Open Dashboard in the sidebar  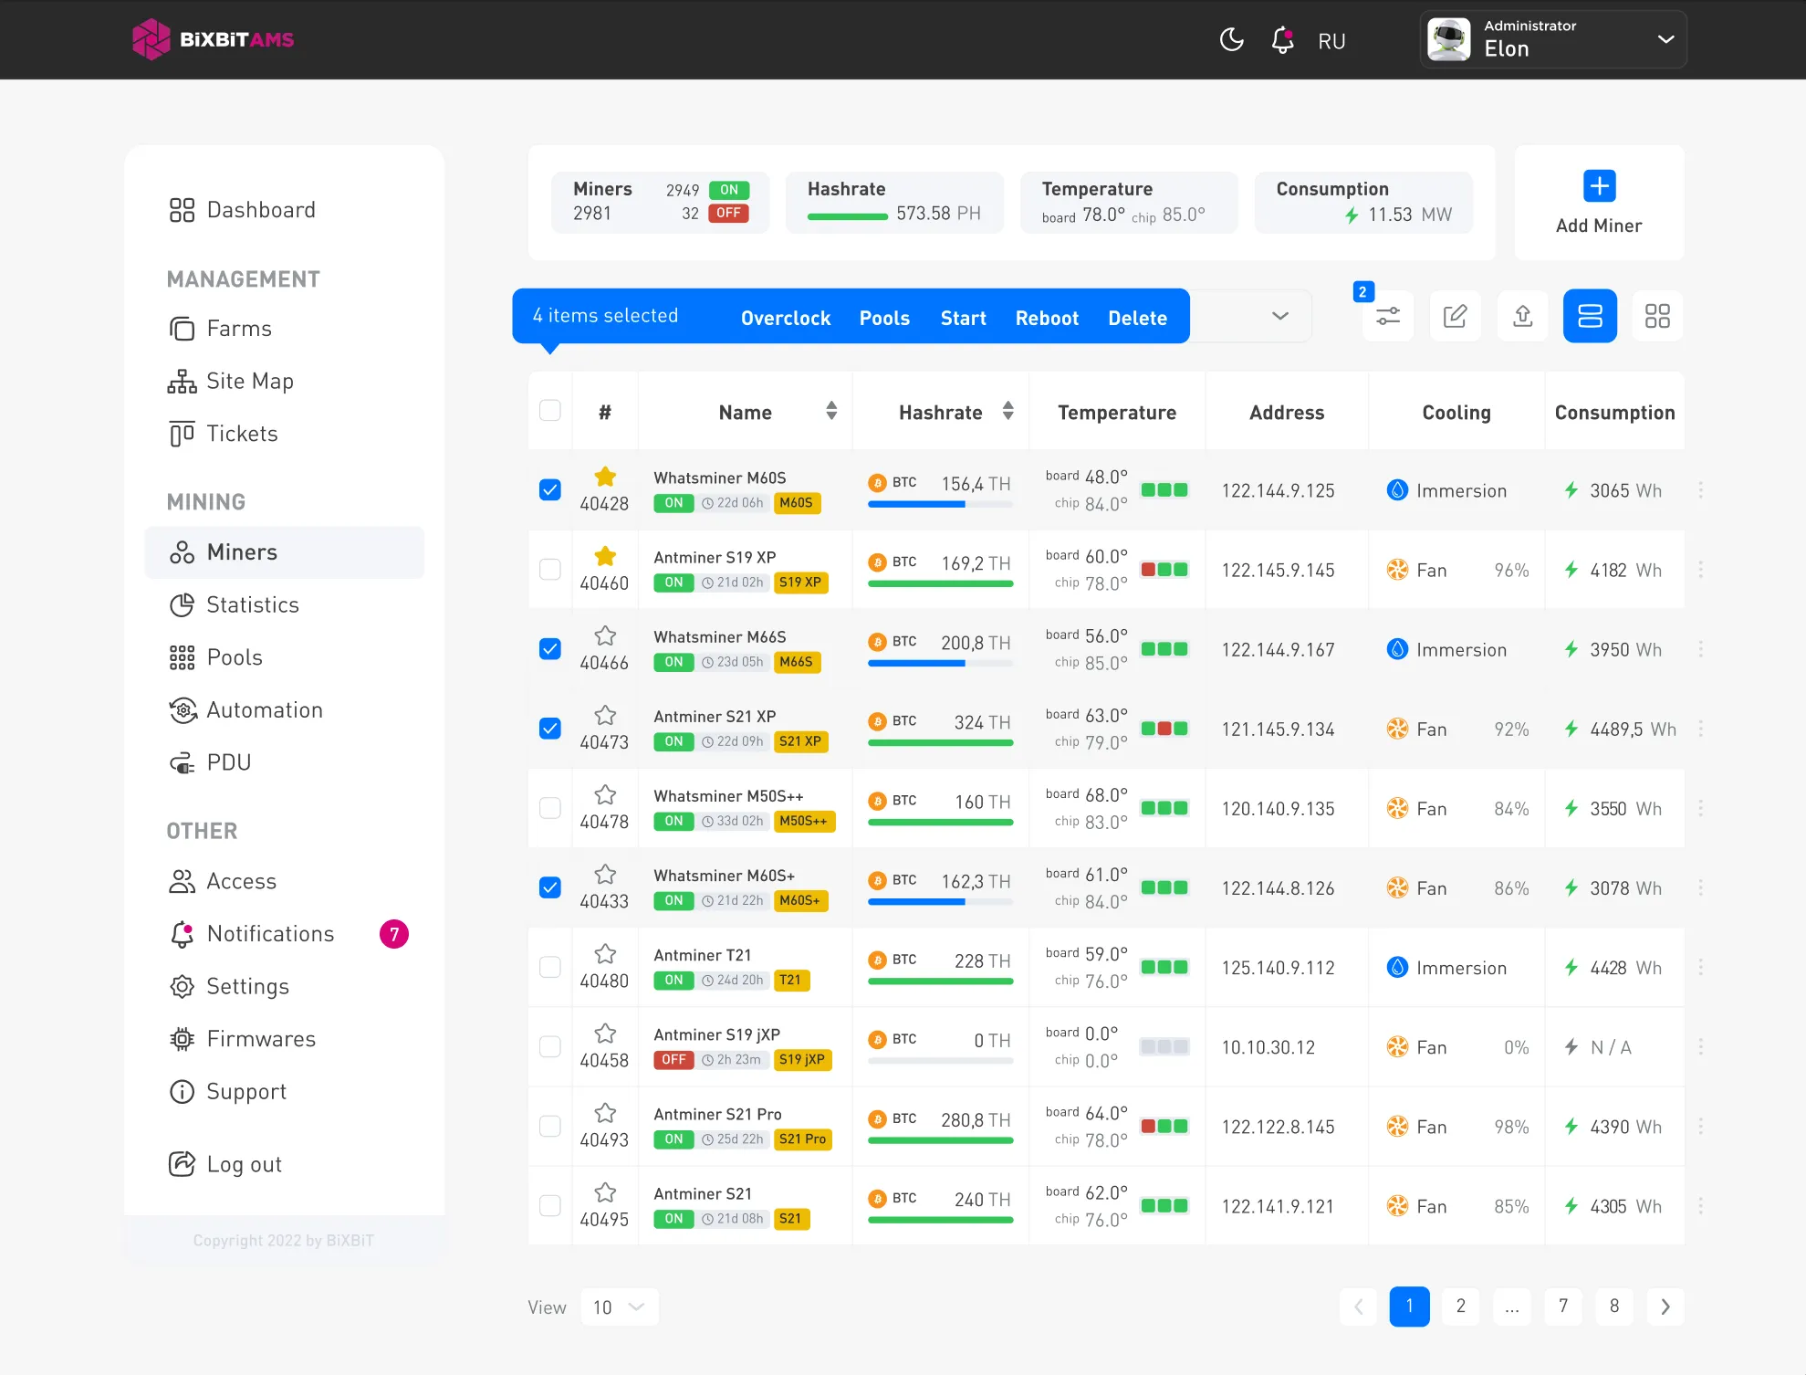point(243,210)
